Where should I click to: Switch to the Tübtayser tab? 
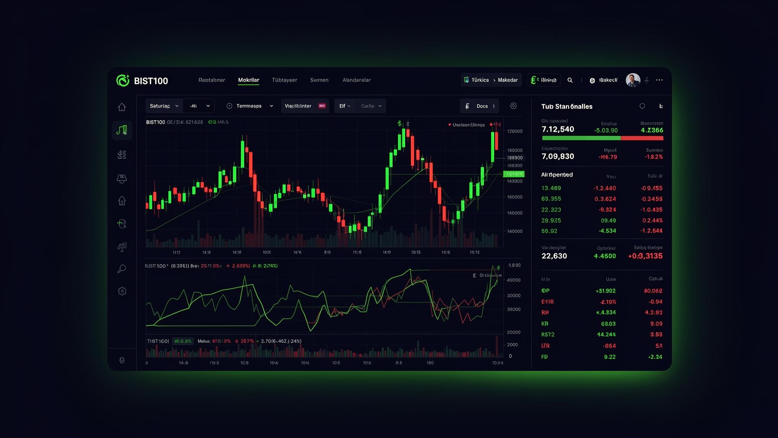tap(284, 80)
